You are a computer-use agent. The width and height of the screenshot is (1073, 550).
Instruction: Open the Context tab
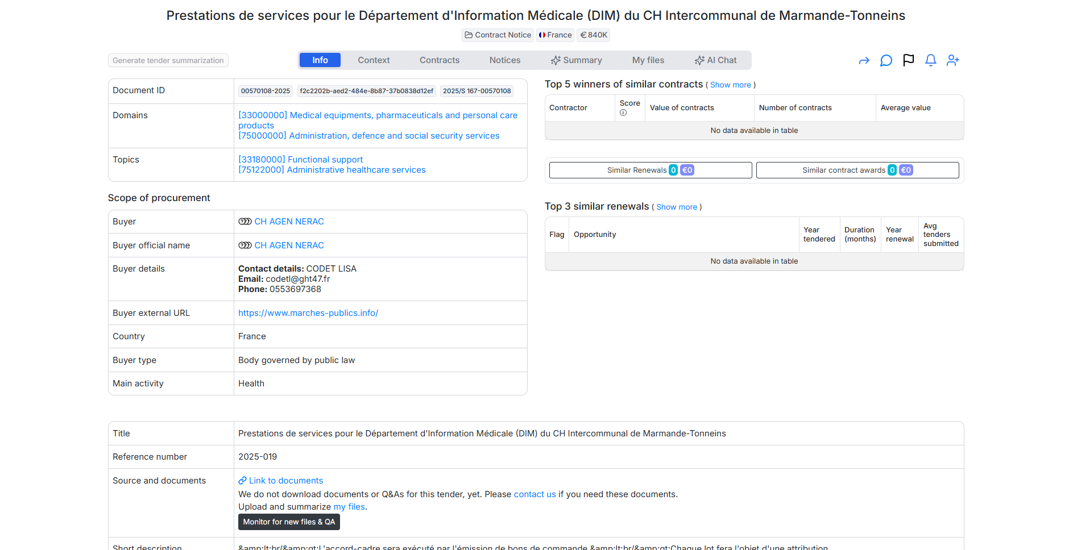(x=374, y=60)
